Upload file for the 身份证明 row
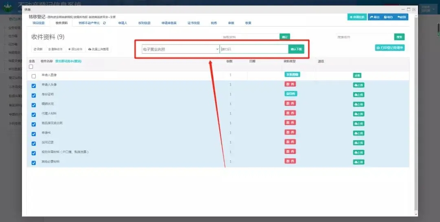The height and width of the screenshot is (222, 440). pos(358,95)
